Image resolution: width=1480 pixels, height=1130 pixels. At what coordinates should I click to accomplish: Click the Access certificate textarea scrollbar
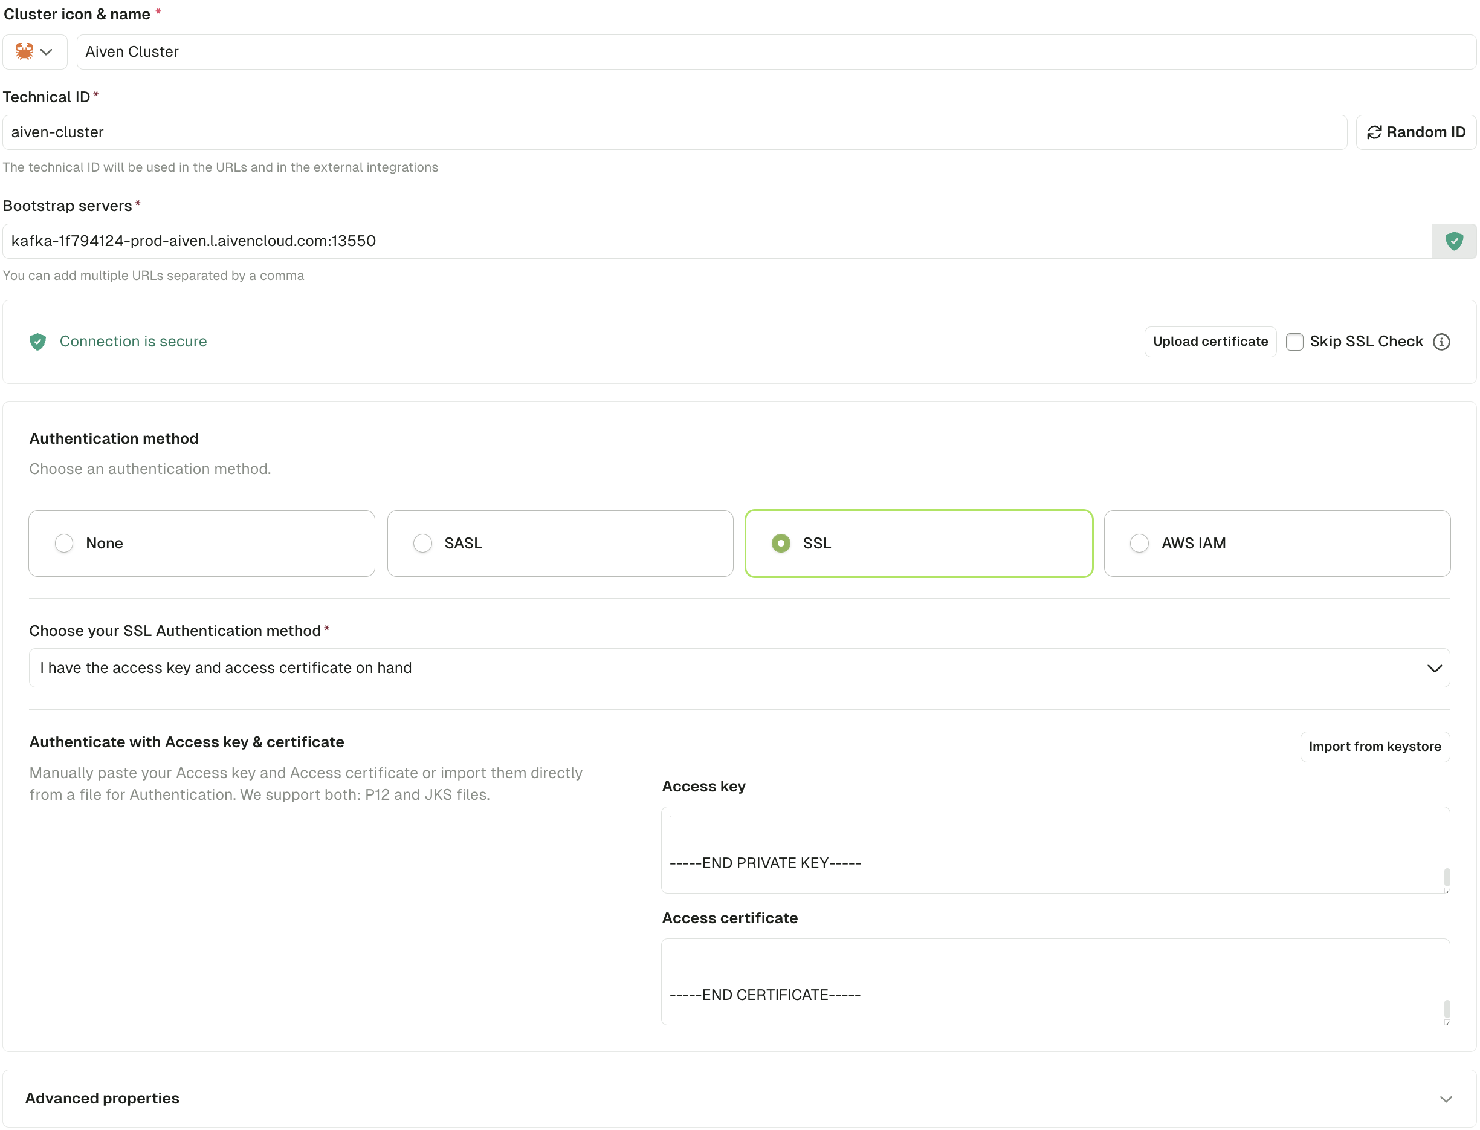point(1446,1009)
